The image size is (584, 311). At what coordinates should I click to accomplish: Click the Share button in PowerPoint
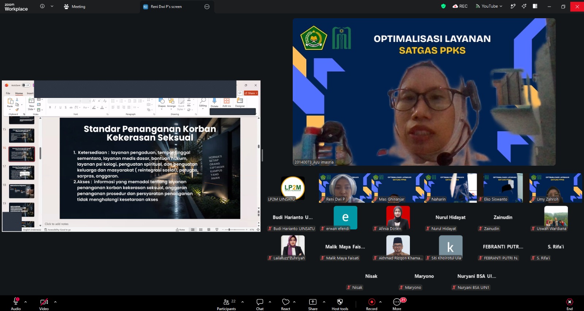point(251,93)
